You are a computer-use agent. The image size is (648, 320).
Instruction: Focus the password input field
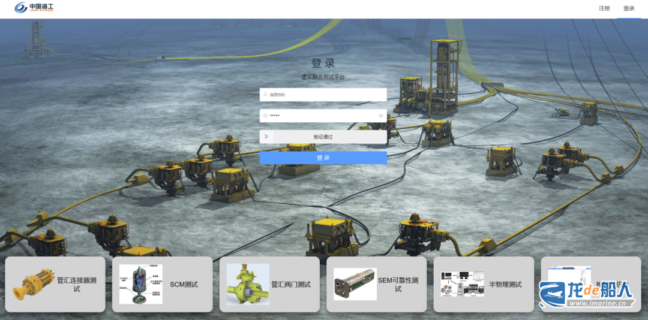point(321,116)
